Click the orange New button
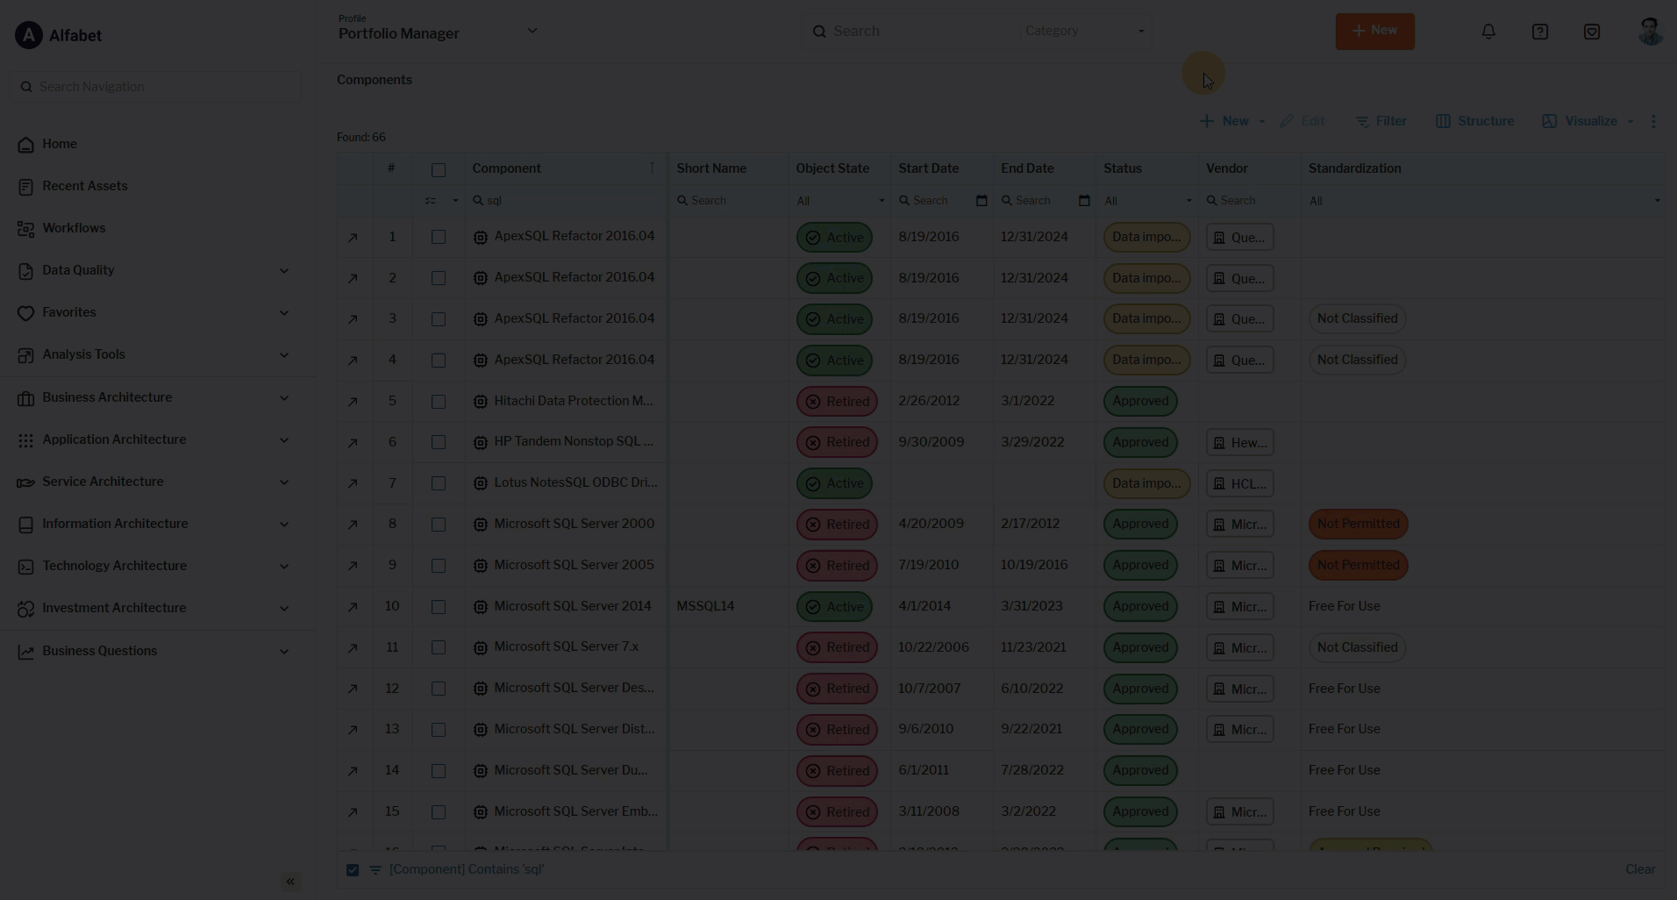The height and width of the screenshot is (900, 1677). [x=1374, y=31]
